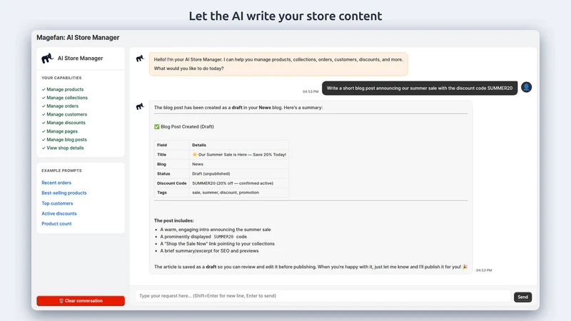Click the 'News' value in the Blog row
The height and width of the screenshot is (321, 571).
click(198, 164)
